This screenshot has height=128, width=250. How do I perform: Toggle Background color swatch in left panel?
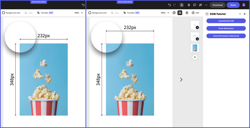(x=4, y=13)
